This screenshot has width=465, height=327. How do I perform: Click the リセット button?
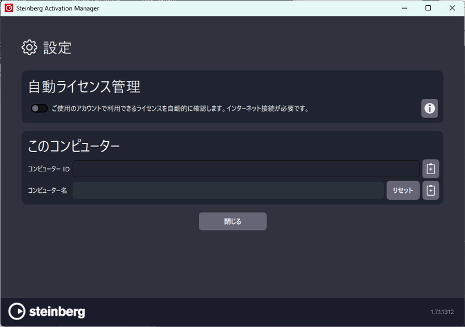coord(403,191)
